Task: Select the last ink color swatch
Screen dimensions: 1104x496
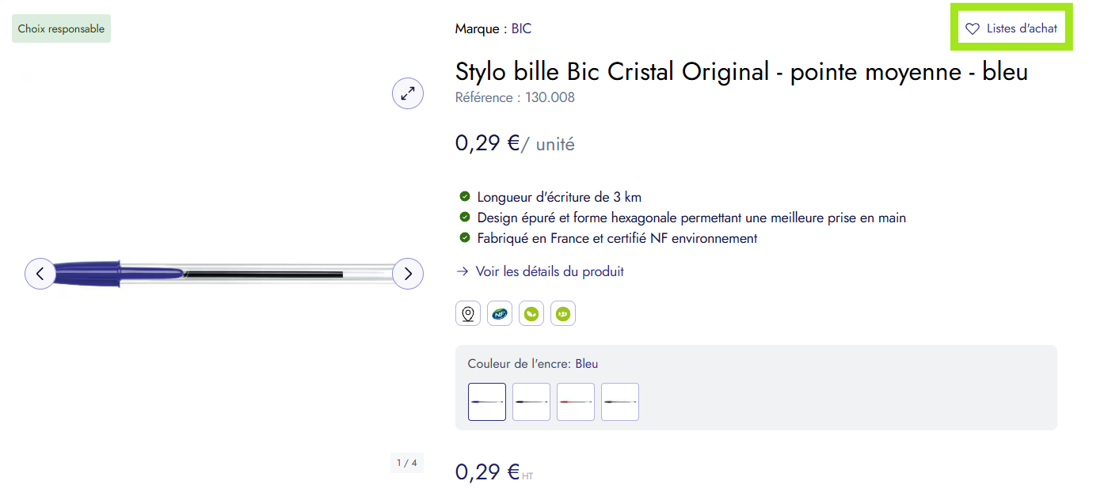Action: (x=620, y=402)
